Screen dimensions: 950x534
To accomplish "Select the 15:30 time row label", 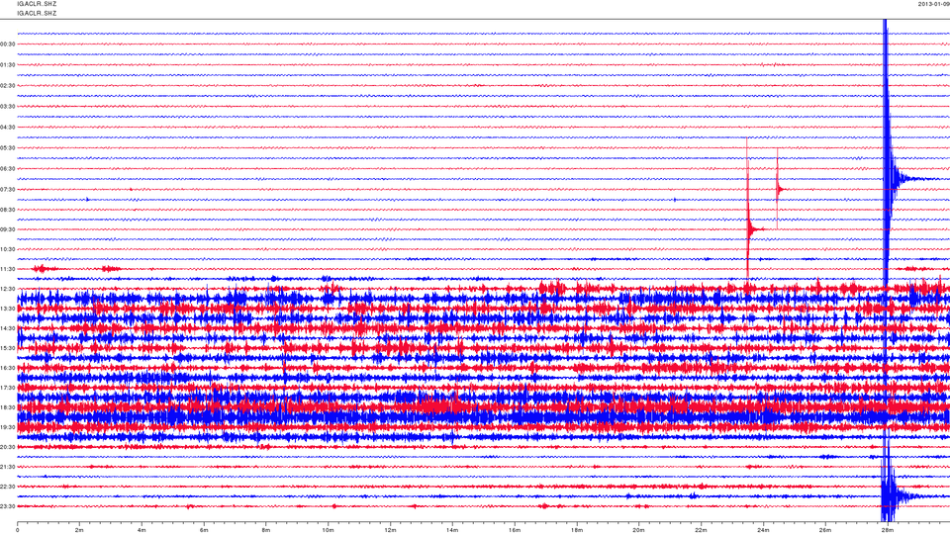I will click(7, 348).
